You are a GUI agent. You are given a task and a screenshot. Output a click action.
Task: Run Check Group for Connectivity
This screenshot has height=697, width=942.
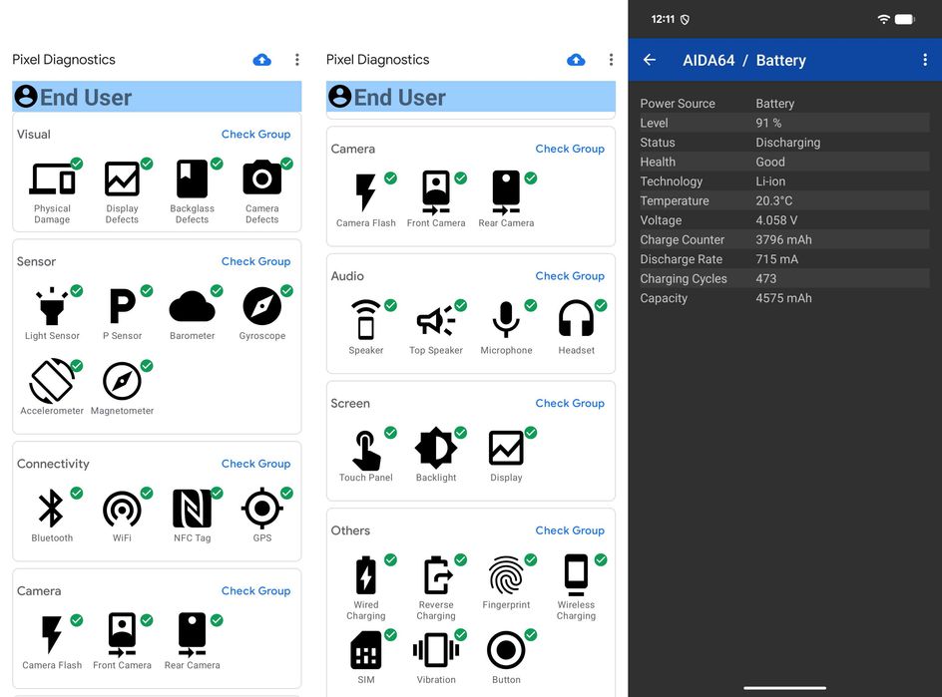click(x=255, y=464)
